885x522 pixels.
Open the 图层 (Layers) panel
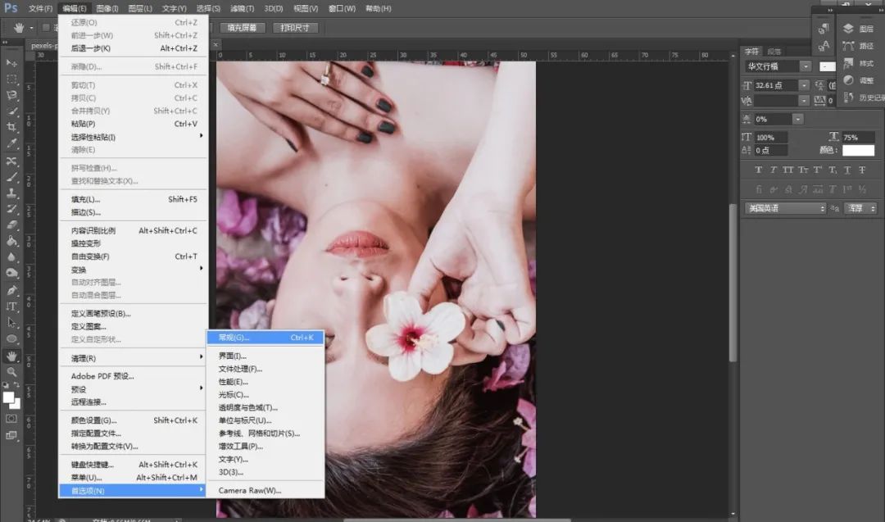click(x=859, y=29)
